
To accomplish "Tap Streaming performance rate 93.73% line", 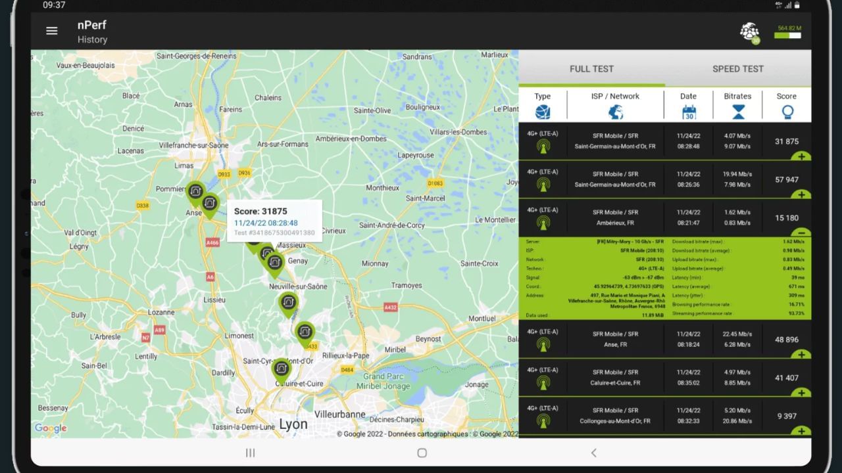I will (738, 313).
